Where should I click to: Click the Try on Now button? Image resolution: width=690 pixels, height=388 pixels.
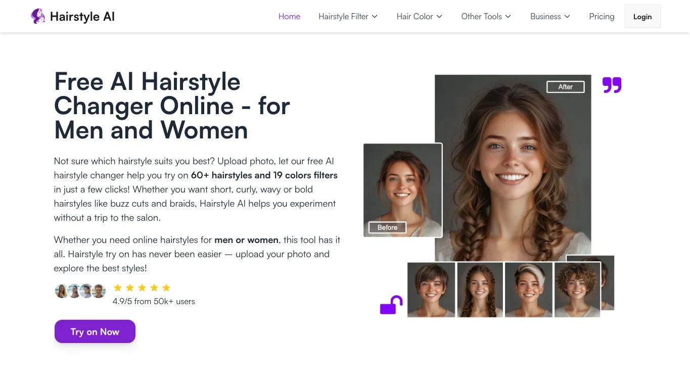point(95,331)
